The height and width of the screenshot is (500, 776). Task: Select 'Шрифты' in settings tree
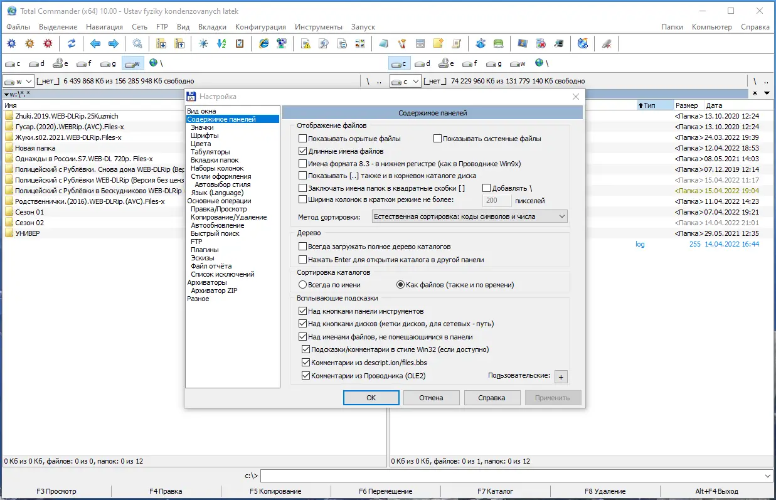pyautogui.click(x=205, y=136)
